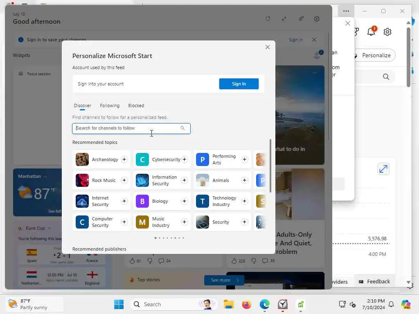Go to first page dot of topics

155,238
